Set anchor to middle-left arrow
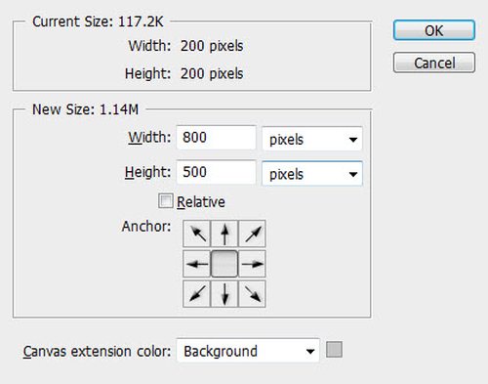 pos(196,264)
